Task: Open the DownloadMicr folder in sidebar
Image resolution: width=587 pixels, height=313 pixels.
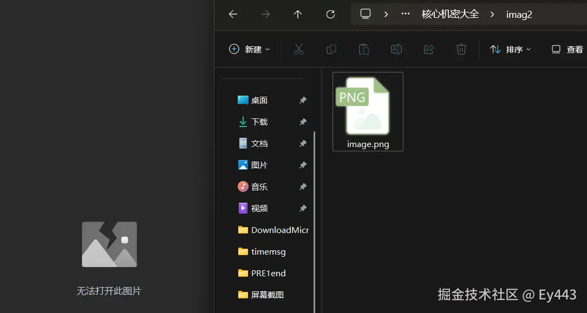Action: pyautogui.click(x=273, y=230)
